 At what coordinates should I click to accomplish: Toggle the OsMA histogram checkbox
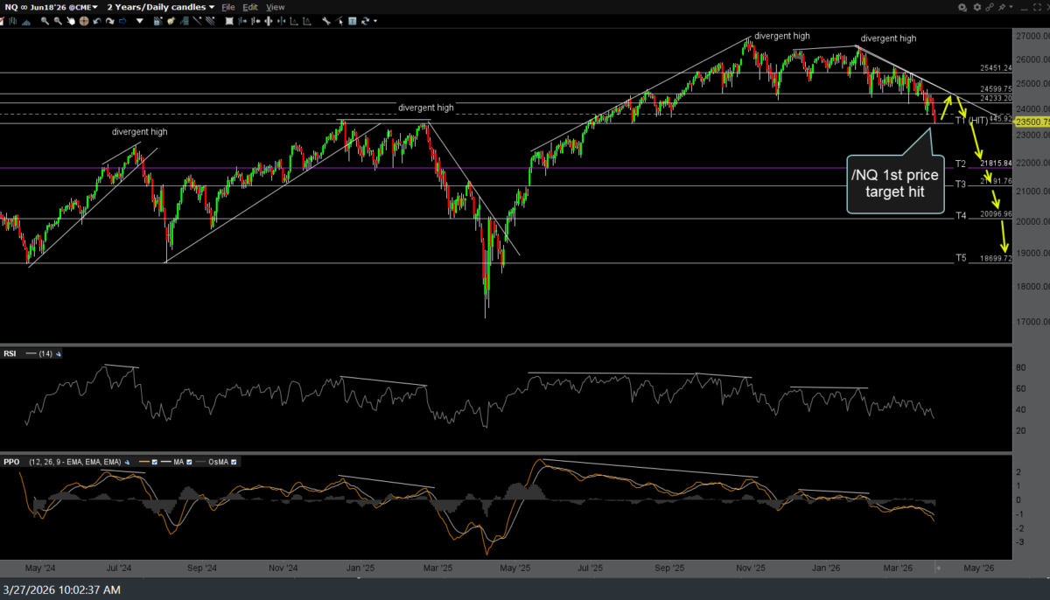tap(234, 462)
